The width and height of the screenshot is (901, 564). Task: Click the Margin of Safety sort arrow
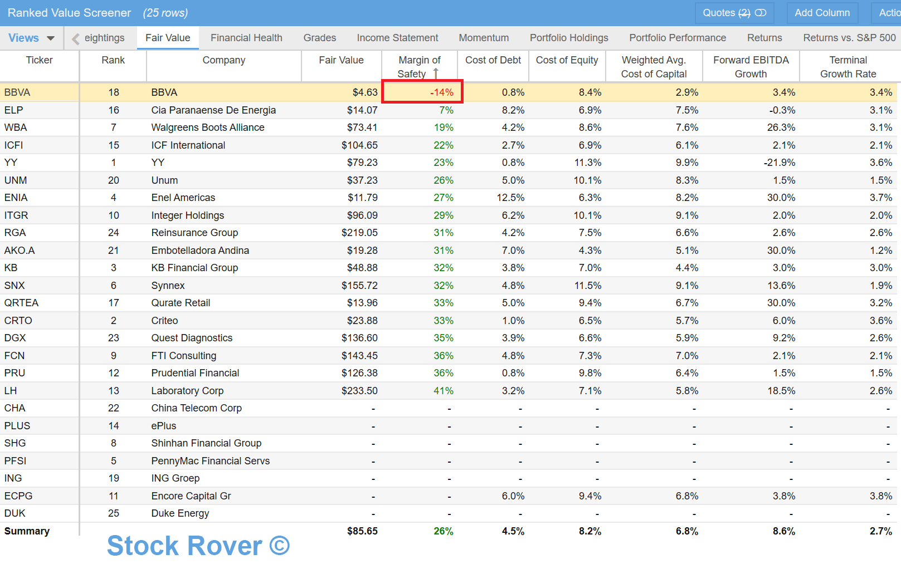tap(436, 73)
